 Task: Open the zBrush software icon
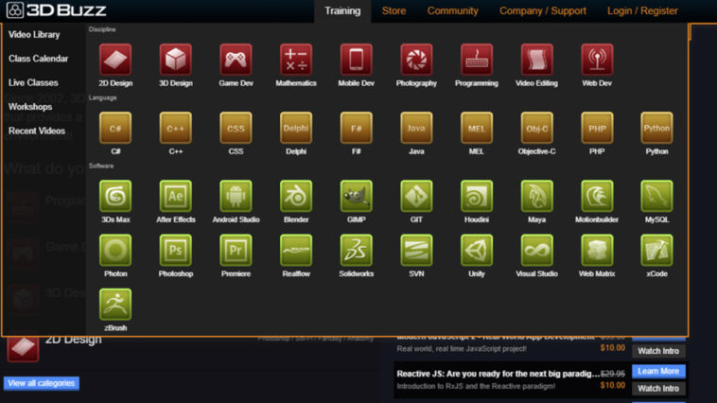tap(115, 305)
